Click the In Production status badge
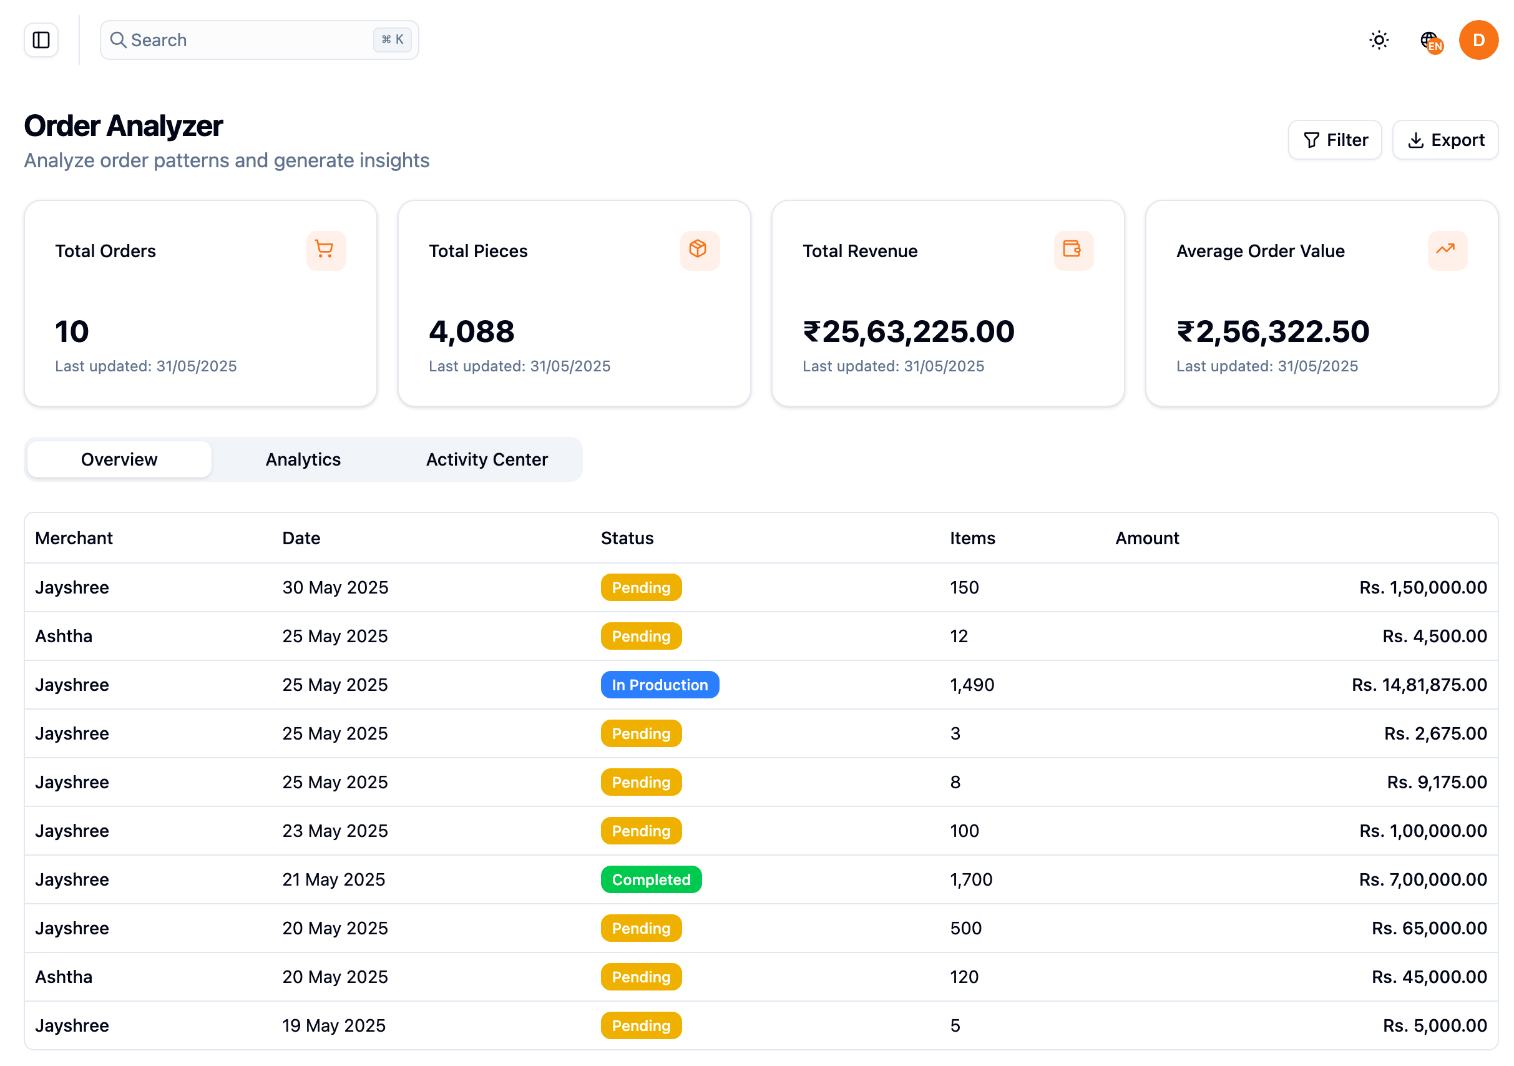Image resolution: width=1514 pixels, height=1066 pixels. tap(660, 685)
